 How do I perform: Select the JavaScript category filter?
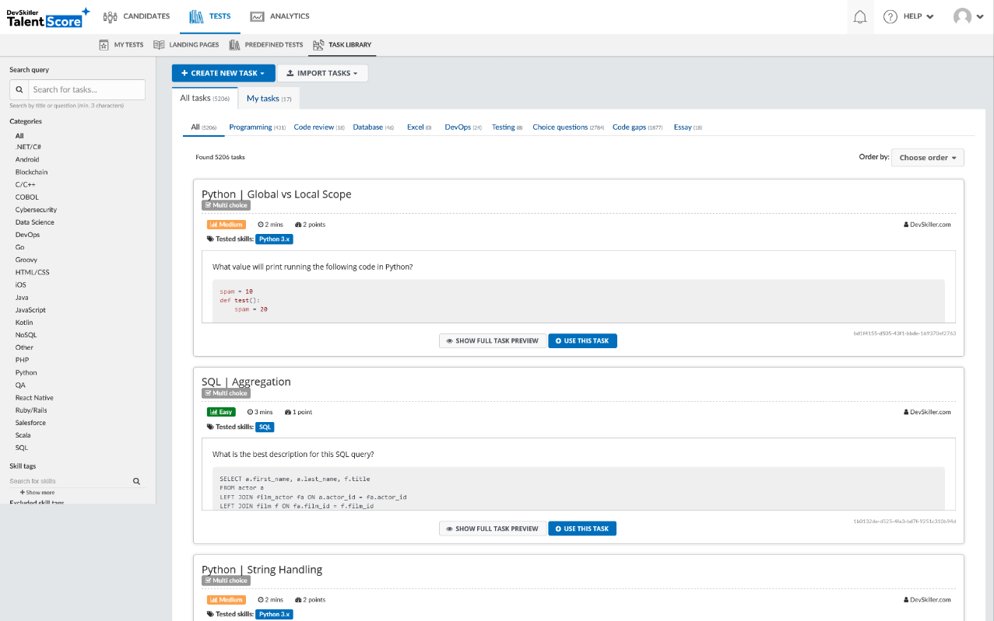[30, 309]
